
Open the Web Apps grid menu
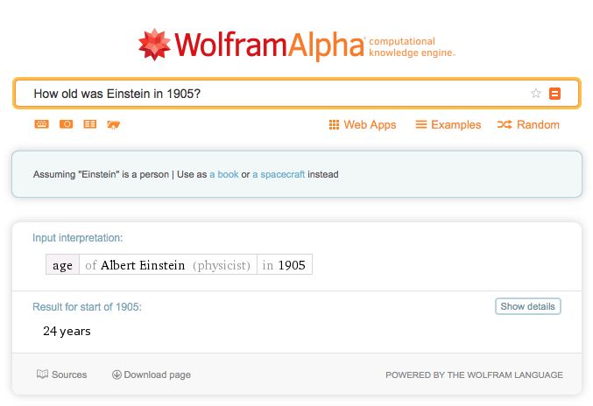(363, 124)
